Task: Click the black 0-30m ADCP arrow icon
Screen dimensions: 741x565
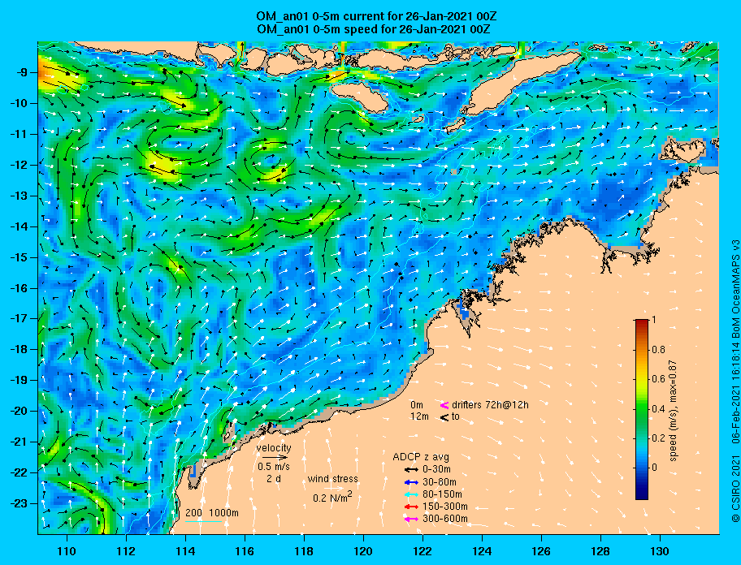Action: [411, 470]
